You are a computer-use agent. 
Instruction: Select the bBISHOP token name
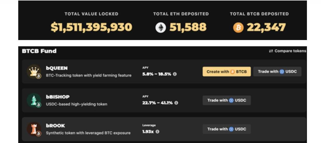(58, 97)
